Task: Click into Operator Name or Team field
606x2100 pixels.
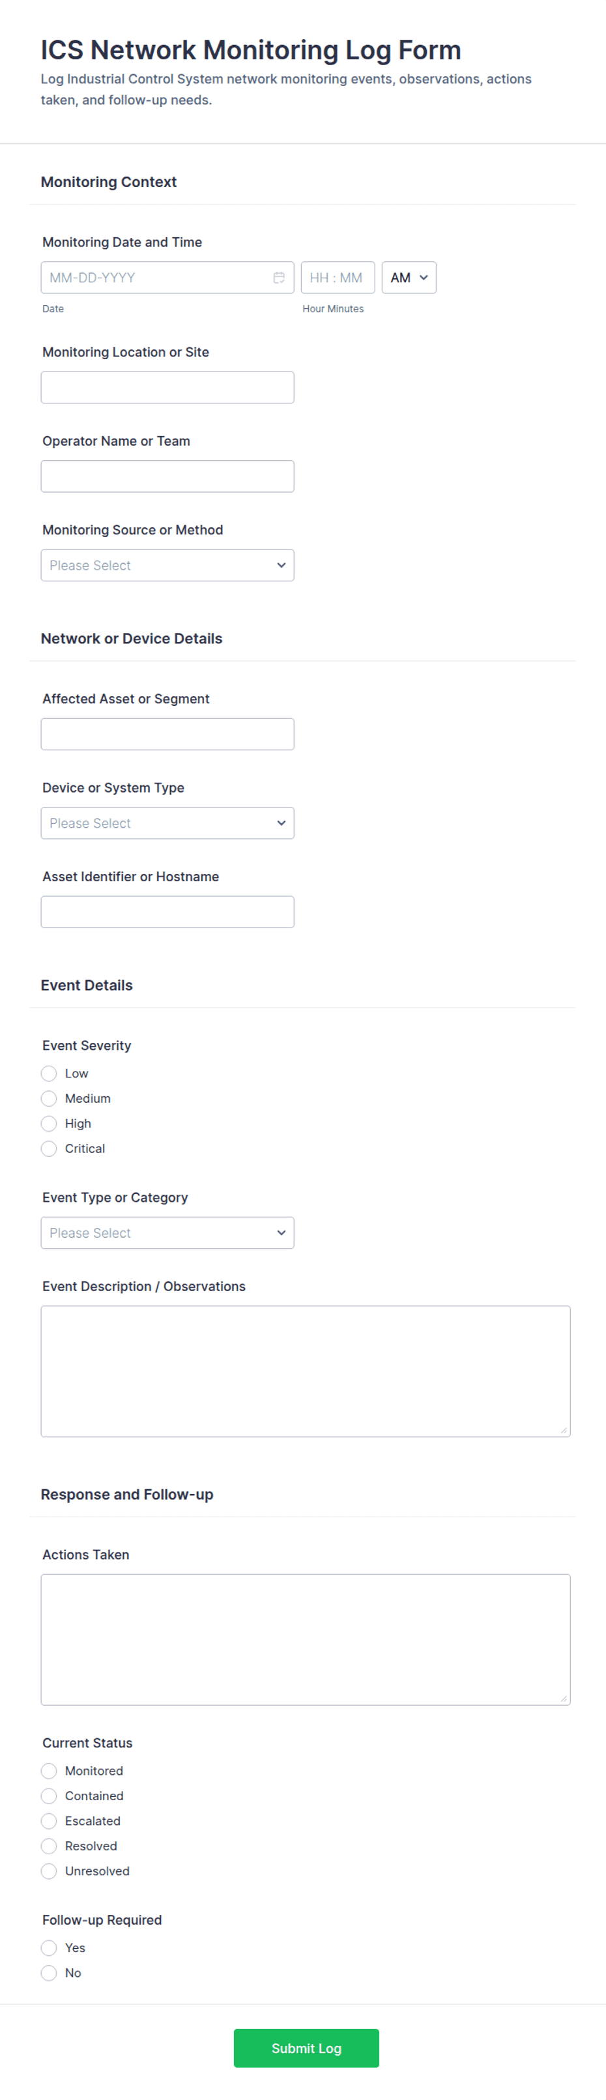Action: coord(167,477)
